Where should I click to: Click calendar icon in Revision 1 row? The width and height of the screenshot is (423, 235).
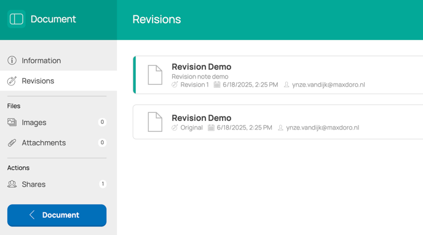(217, 85)
